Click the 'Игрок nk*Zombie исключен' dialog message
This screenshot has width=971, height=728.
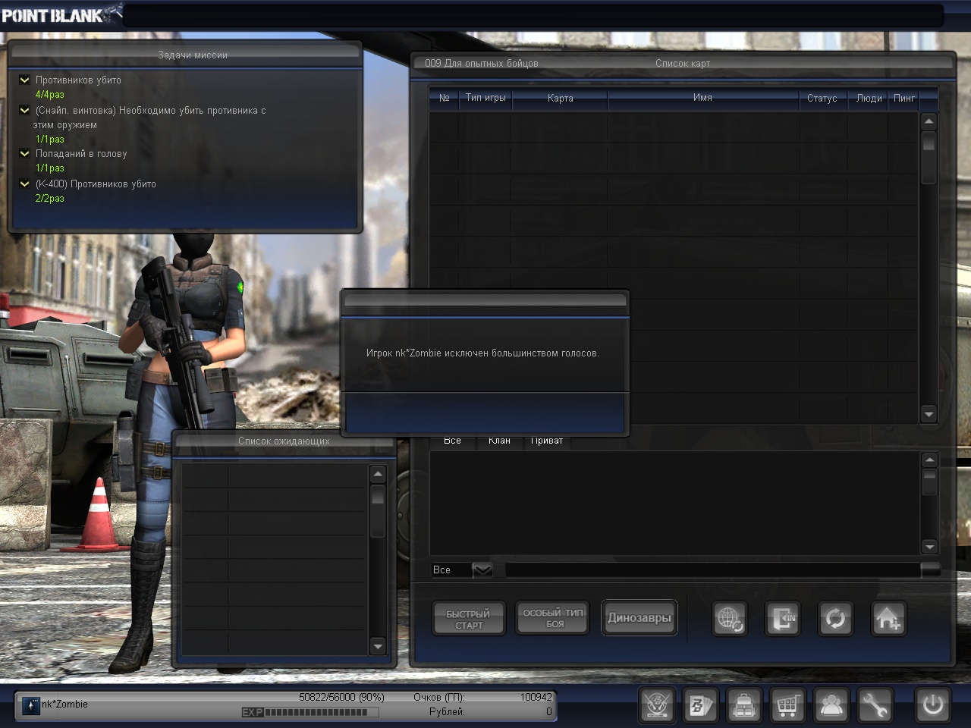click(x=482, y=353)
